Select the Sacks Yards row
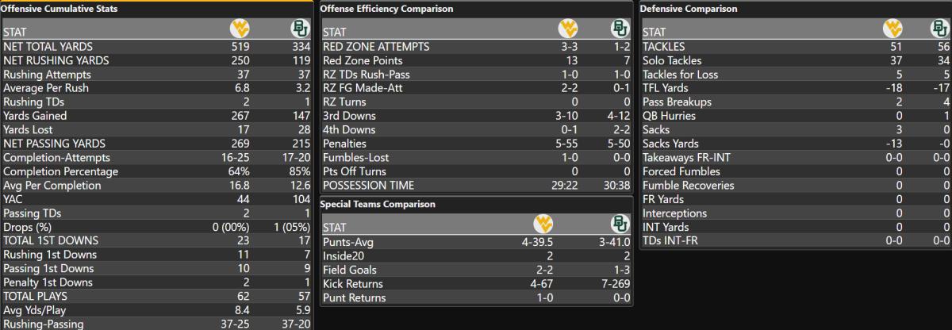The image size is (952, 330). pos(796,144)
